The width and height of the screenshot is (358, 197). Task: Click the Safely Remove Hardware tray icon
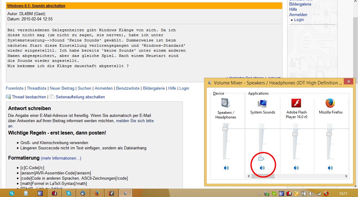pos(266,194)
